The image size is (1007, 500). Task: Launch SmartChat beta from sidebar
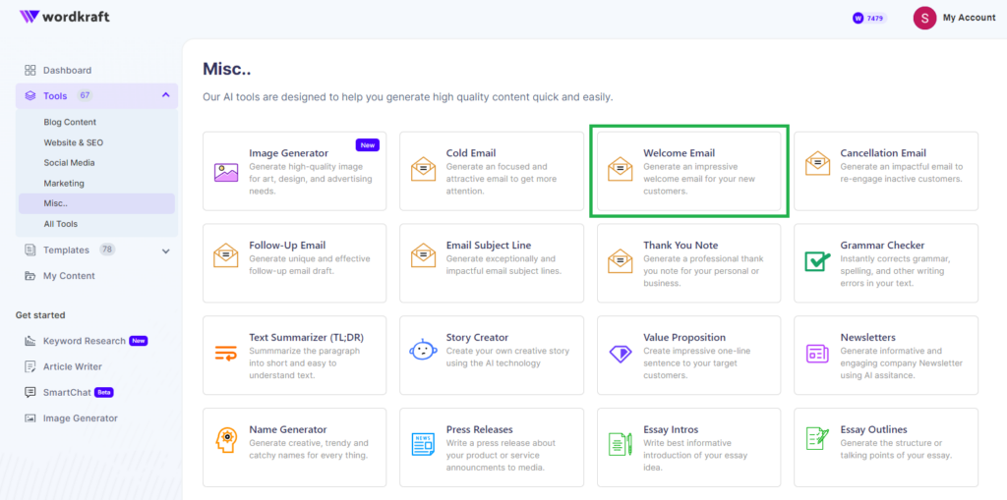(69, 392)
